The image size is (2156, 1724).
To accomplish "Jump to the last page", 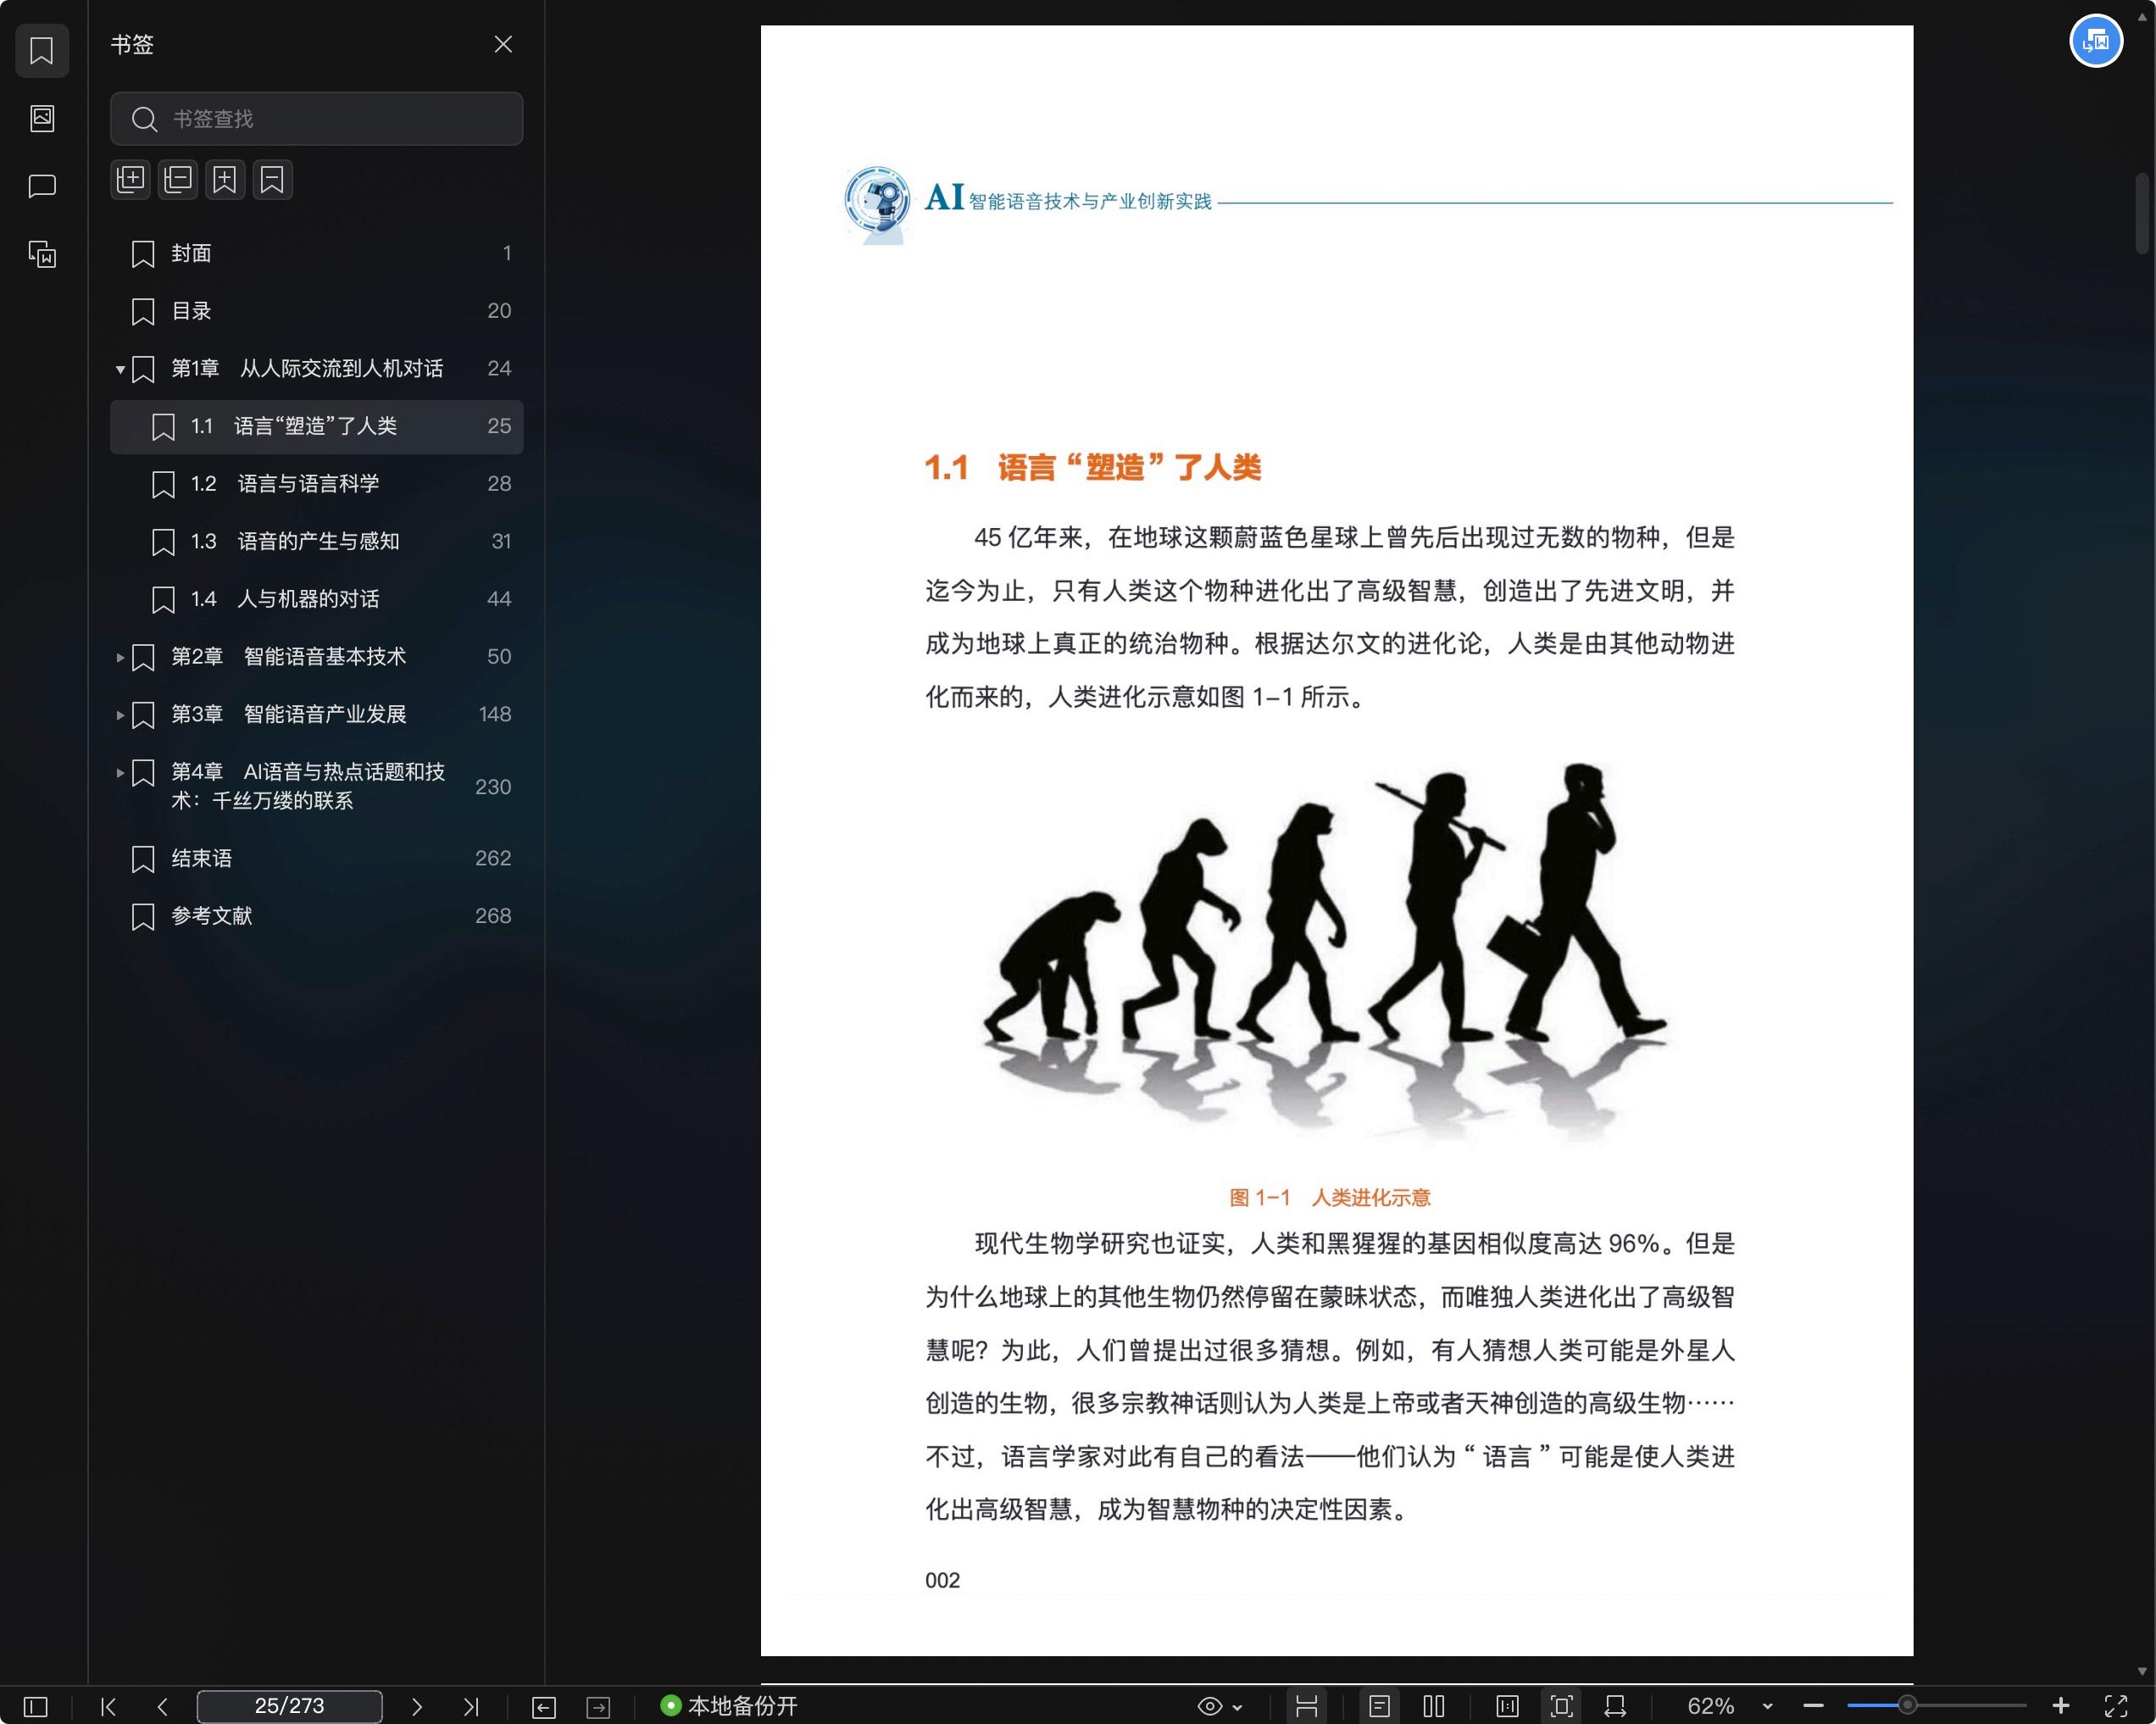I will (x=471, y=1706).
